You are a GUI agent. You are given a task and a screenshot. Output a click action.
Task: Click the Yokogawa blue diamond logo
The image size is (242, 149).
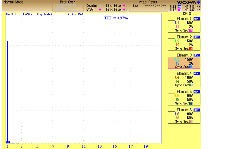(198, 2)
